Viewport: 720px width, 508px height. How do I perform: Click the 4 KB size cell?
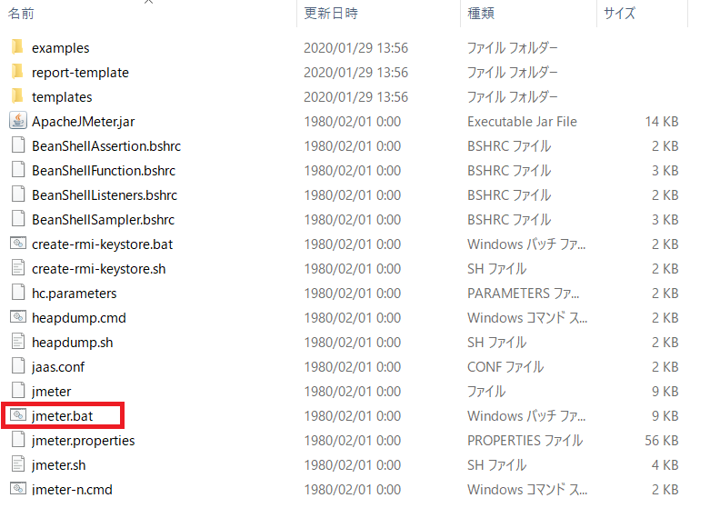click(665, 465)
